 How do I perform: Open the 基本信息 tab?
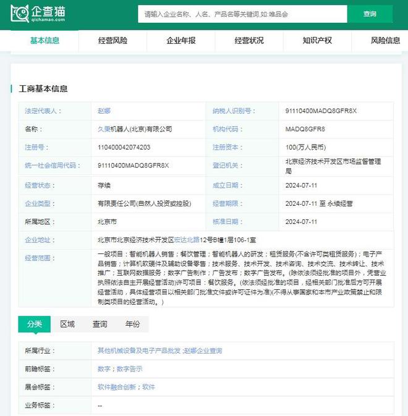(x=45, y=41)
